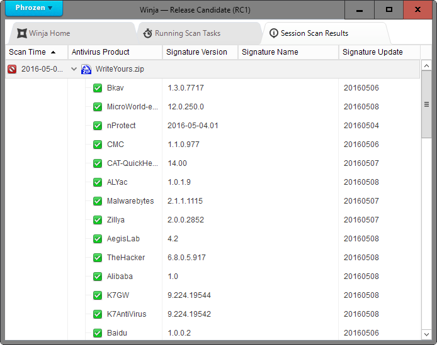Click signature version 12.0.250.0
The height and width of the screenshot is (345, 437).
[186, 107]
